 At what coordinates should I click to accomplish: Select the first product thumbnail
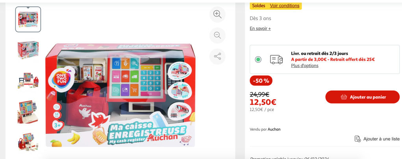click(28, 19)
